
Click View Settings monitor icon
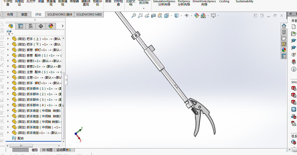(213, 16)
